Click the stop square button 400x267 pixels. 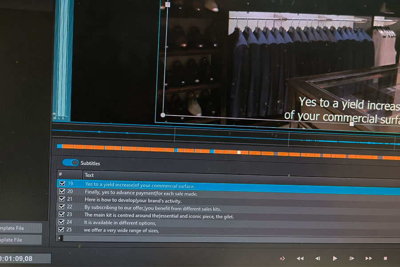pos(385,258)
